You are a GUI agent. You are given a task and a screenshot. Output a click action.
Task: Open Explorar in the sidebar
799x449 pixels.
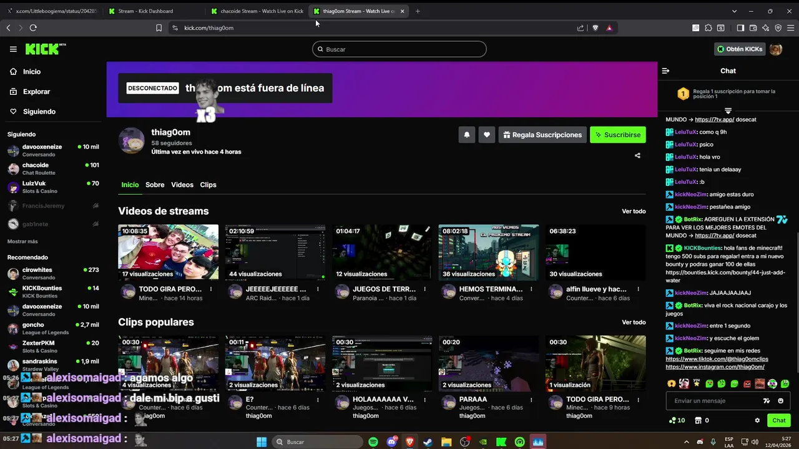click(30, 92)
